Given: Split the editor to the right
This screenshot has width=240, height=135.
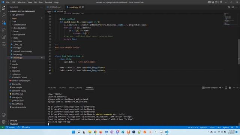Looking at the screenshot, I should coord(232,7).
